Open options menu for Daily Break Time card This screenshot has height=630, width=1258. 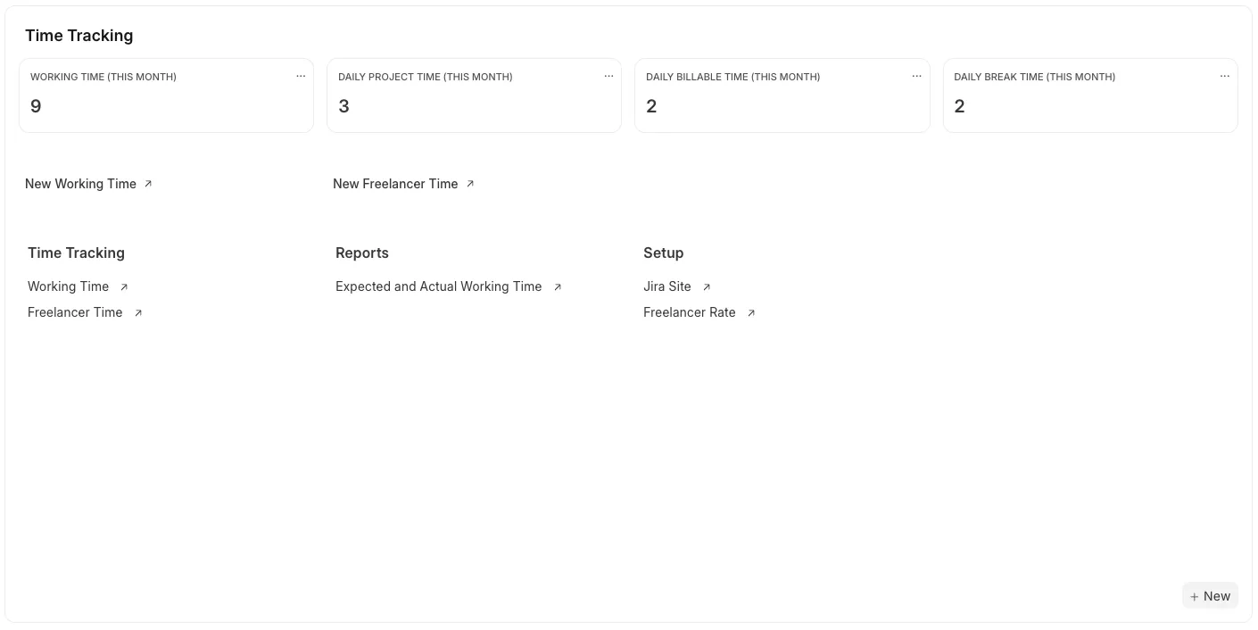tap(1224, 77)
